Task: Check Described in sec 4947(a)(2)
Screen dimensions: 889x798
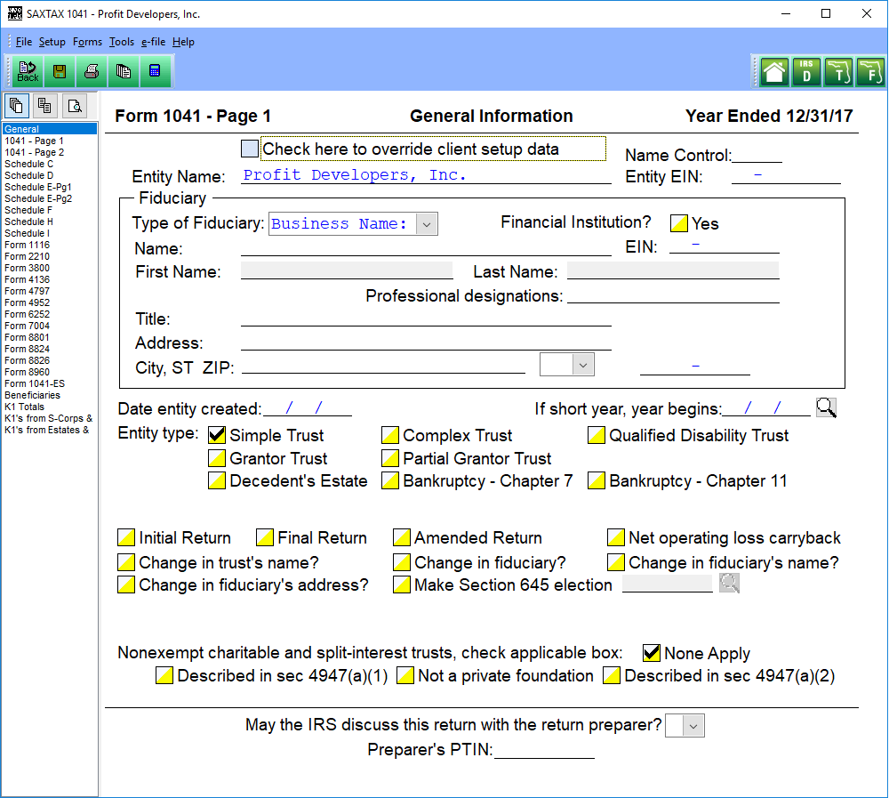Action: tap(612, 675)
